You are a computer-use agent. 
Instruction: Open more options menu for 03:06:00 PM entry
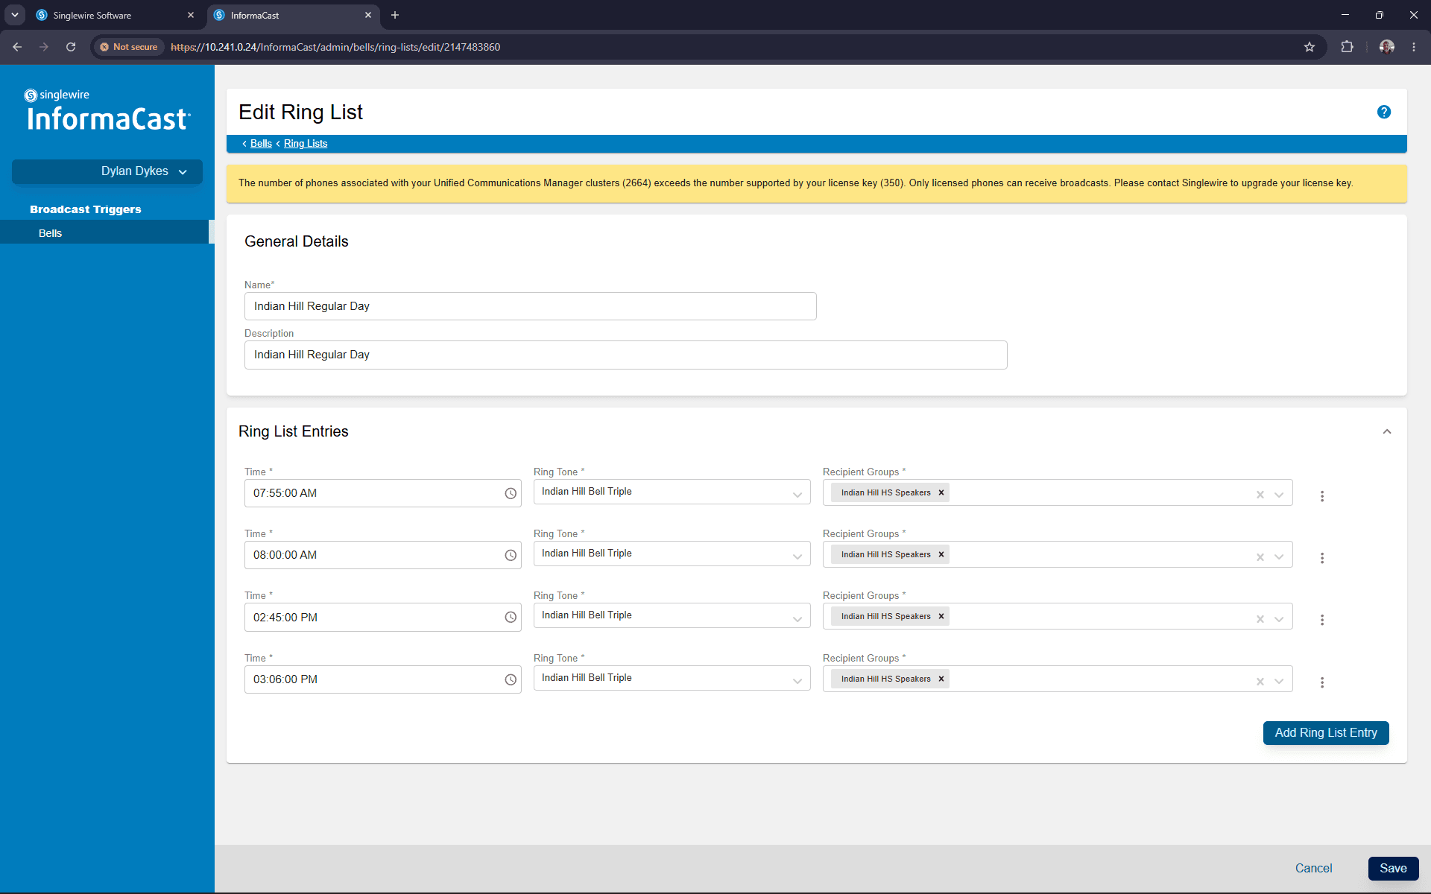1322,682
